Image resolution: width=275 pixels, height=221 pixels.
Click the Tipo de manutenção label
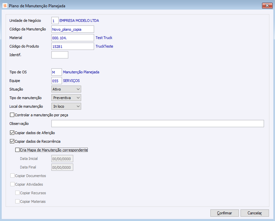[26, 98]
